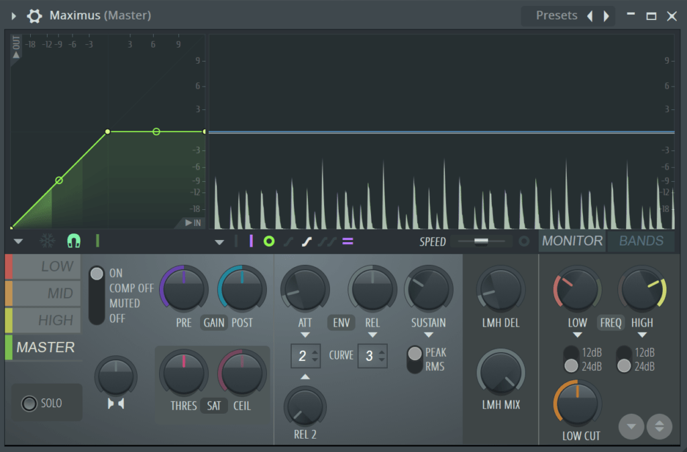Open the plugin options gear icon
Viewport: 687px width, 452px height.
[34, 16]
